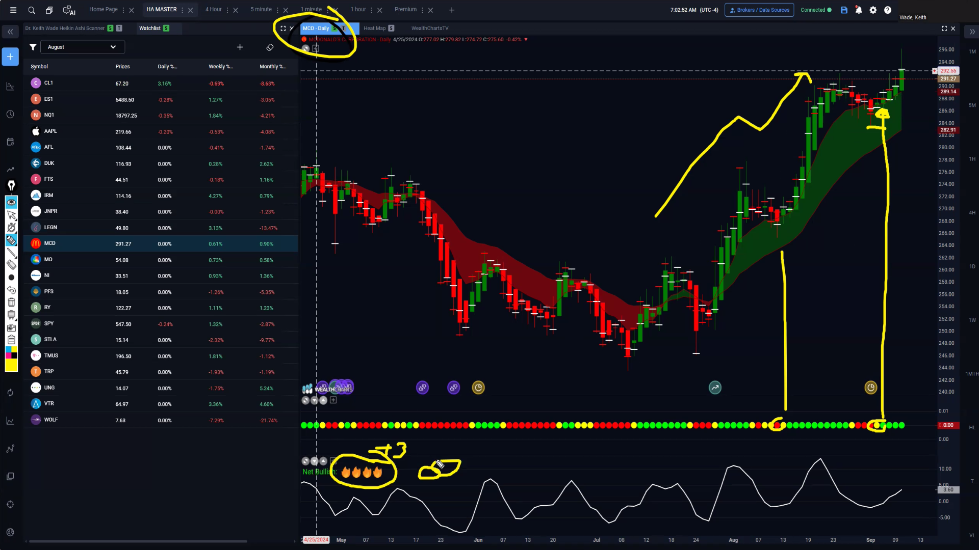The image size is (979, 550).
Task: Select the 1D timeframe button
Action: click(972, 266)
